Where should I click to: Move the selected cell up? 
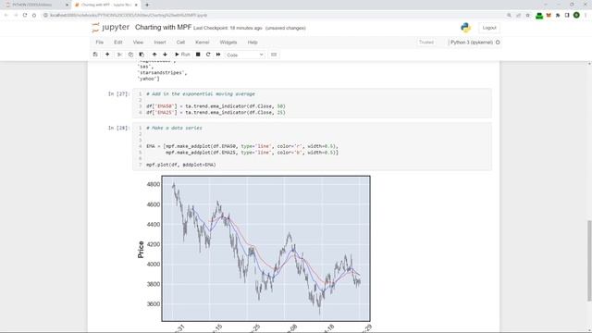pos(154,55)
